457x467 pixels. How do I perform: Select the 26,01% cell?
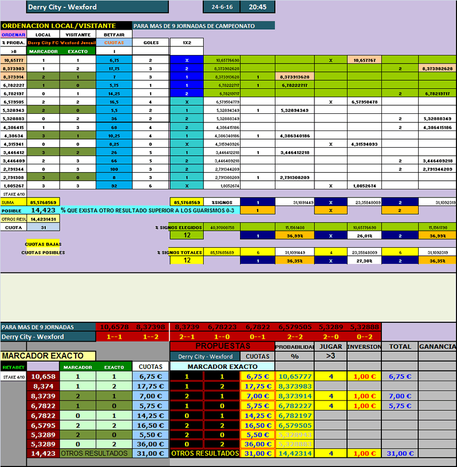pos(364,236)
